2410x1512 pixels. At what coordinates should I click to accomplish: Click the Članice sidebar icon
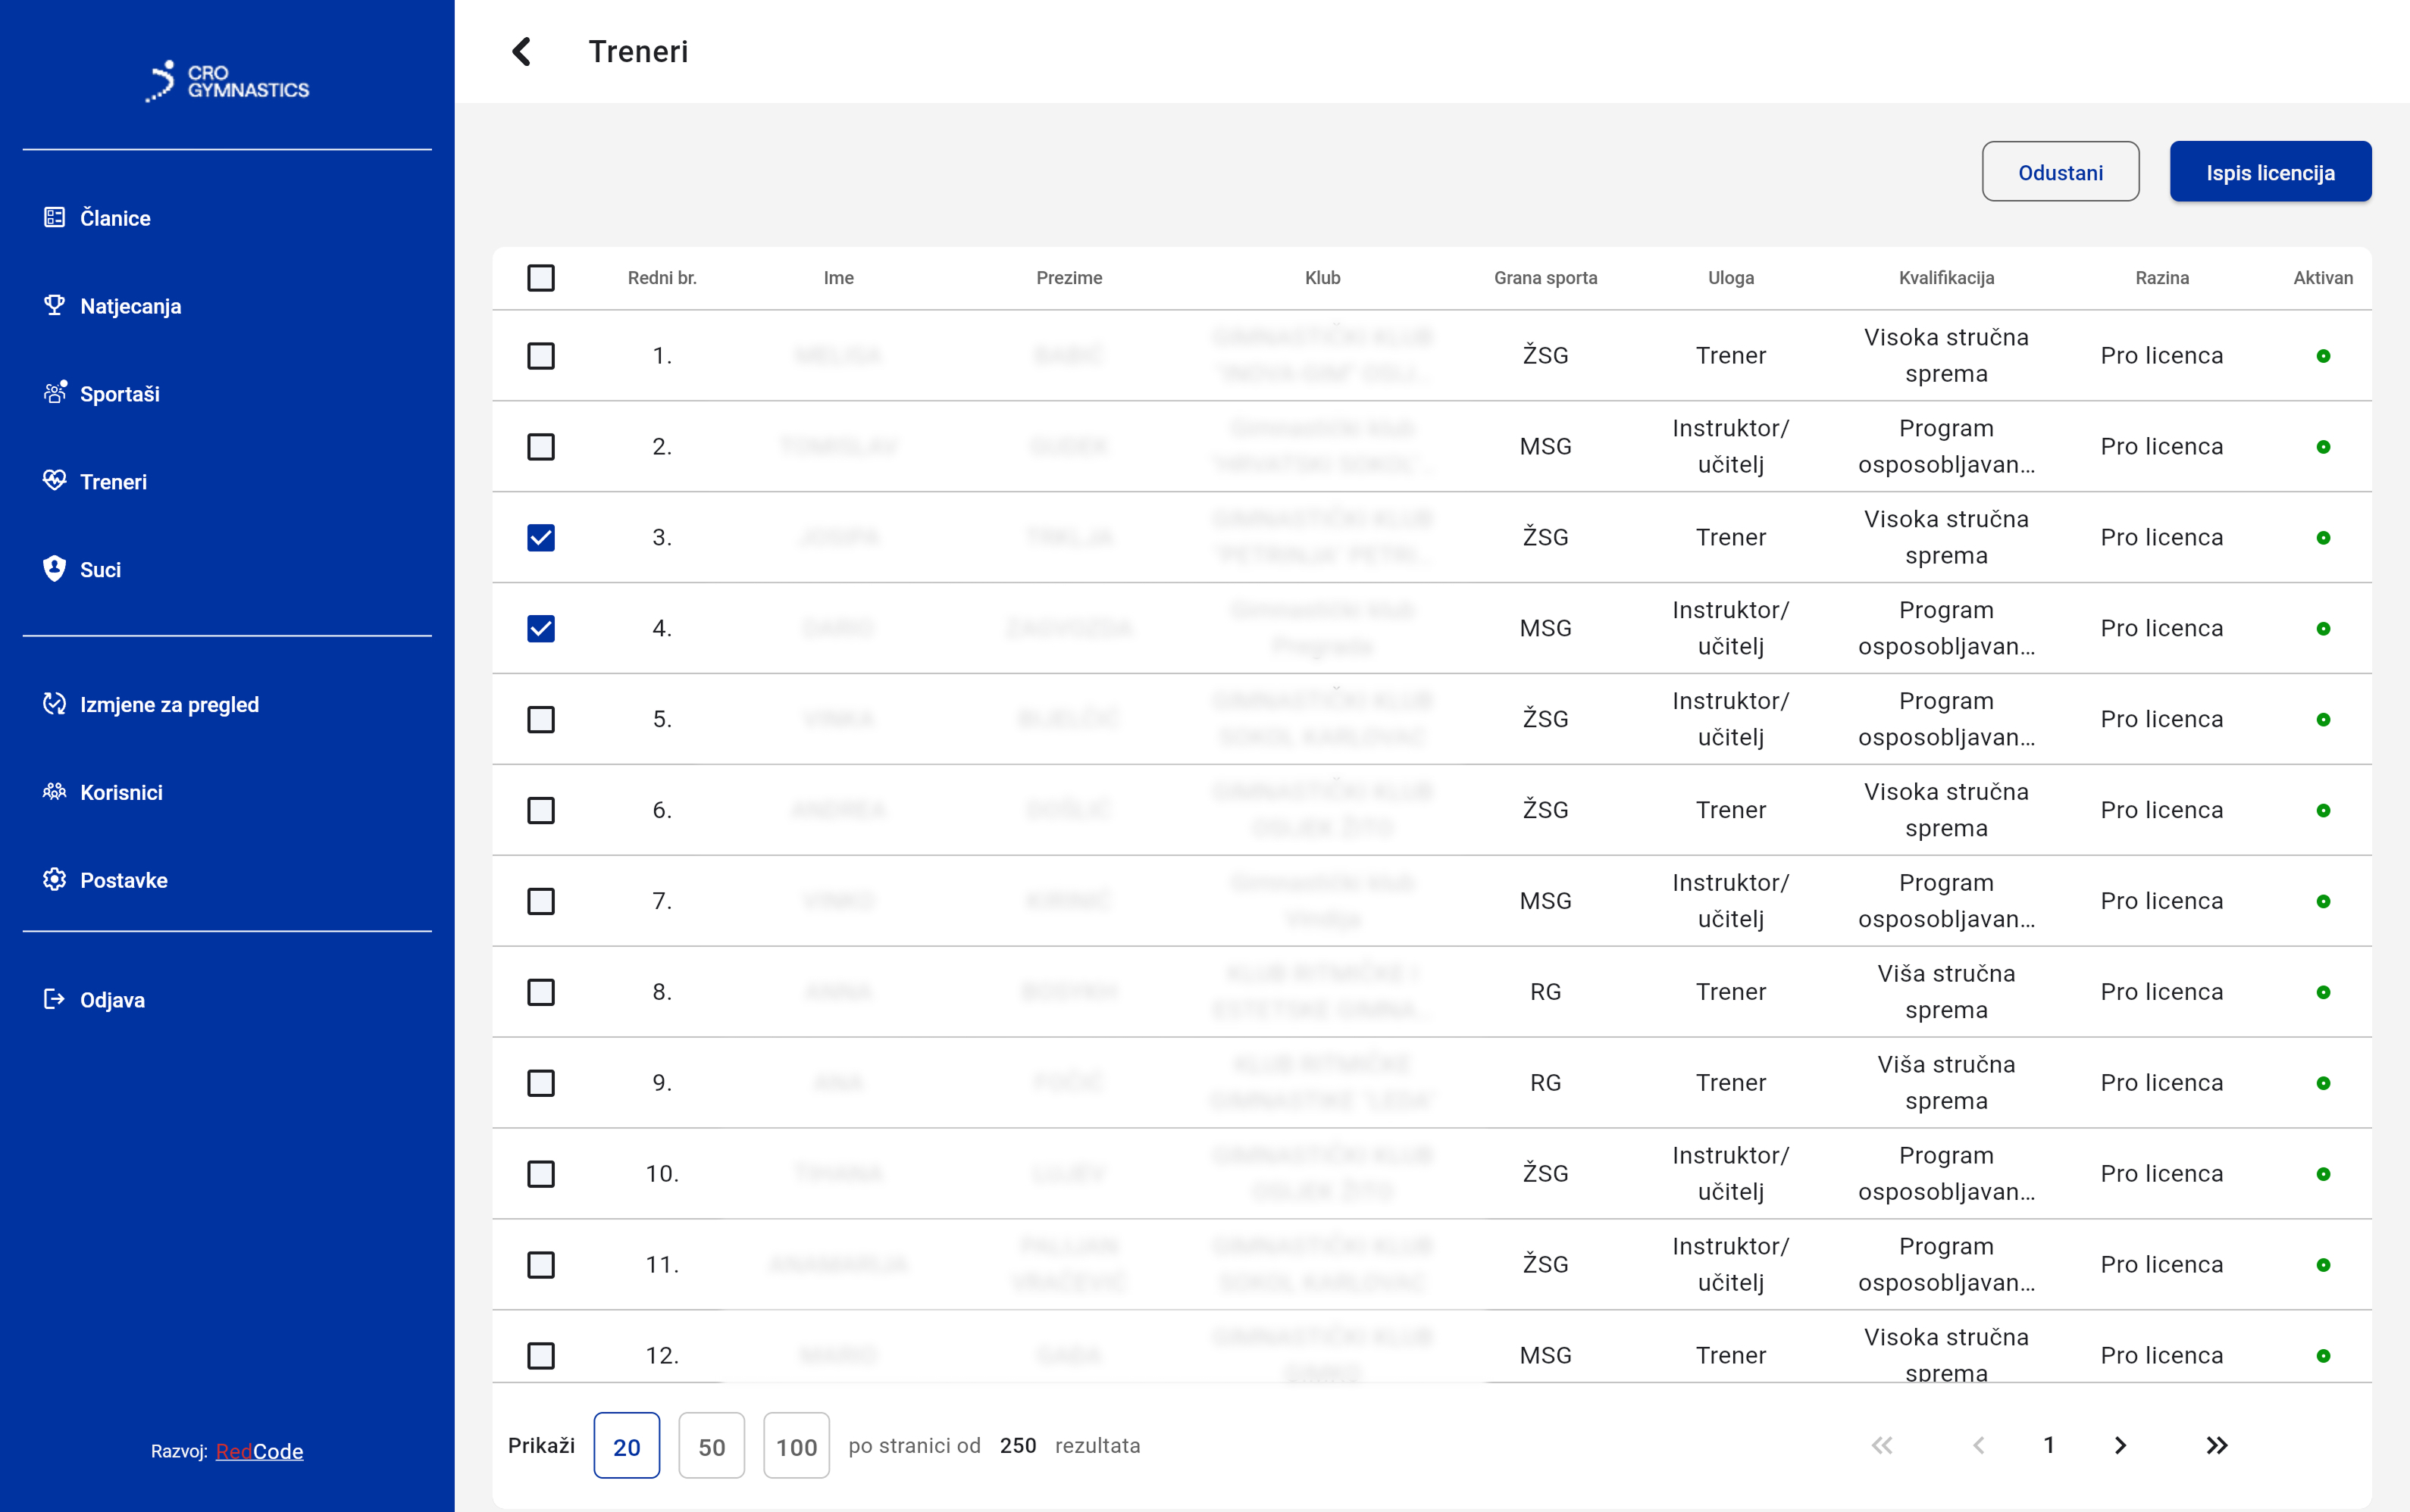click(54, 217)
